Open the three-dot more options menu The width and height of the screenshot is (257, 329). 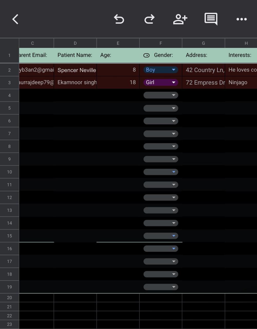(242, 19)
